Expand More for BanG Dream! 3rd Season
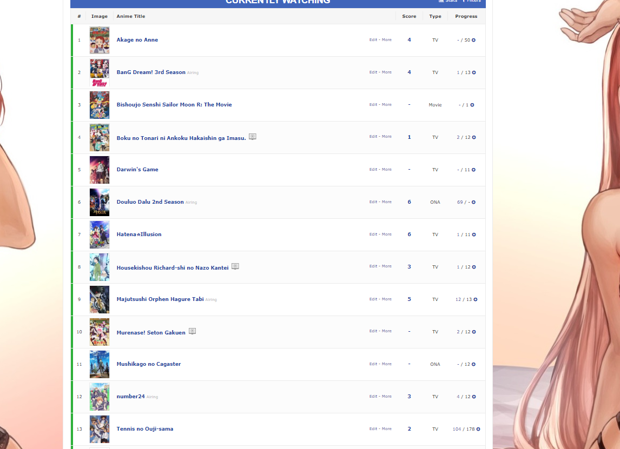Screen dimensions: 620x449 click(387, 72)
